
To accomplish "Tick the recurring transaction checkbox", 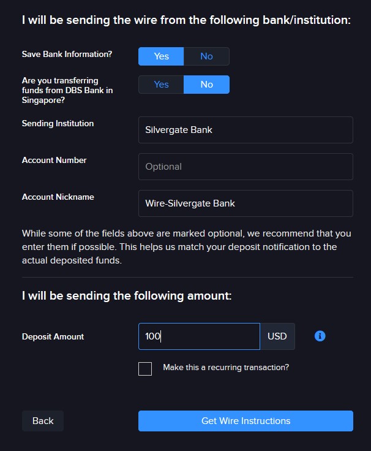I will pos(145,369).
